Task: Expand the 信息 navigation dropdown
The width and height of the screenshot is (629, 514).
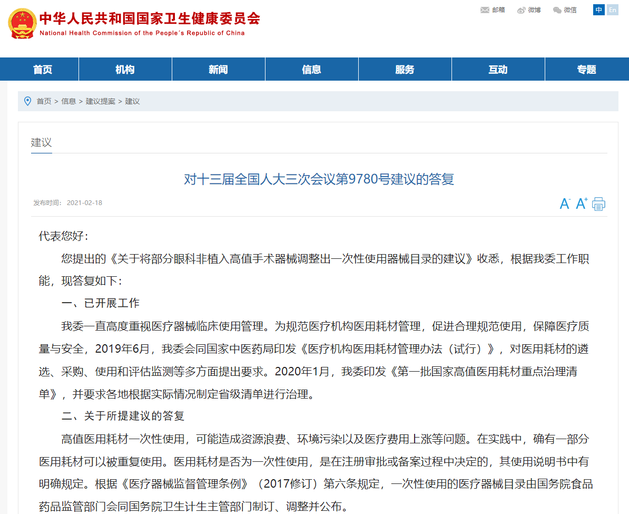Action: click(311, 69)
